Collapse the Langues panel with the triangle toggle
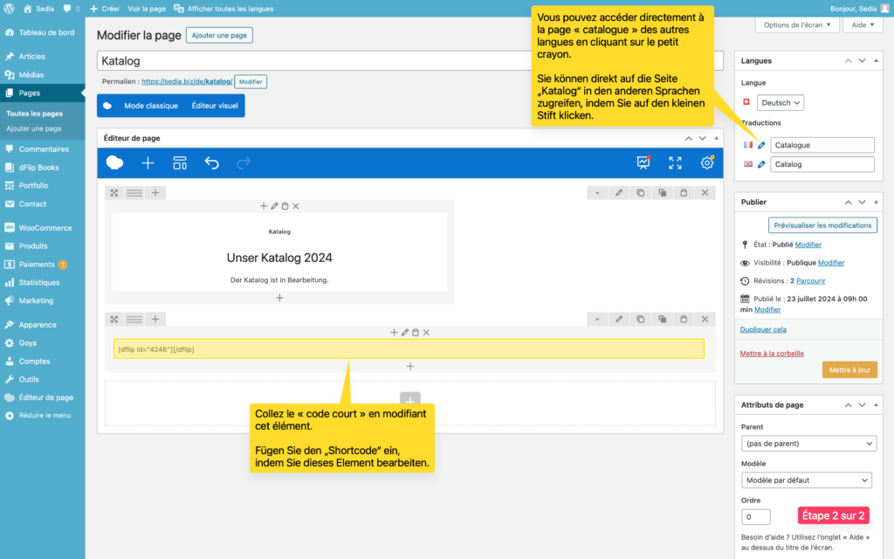The width and height of the screenshot is (894, 559). (x=877, y=61)
